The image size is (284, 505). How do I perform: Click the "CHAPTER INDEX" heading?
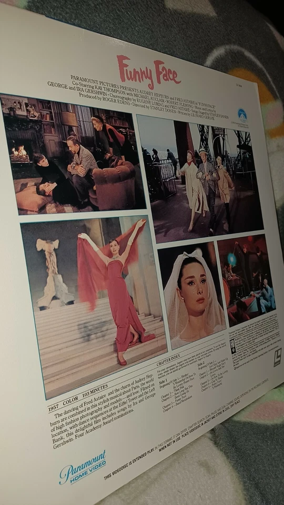coord(168,360)
